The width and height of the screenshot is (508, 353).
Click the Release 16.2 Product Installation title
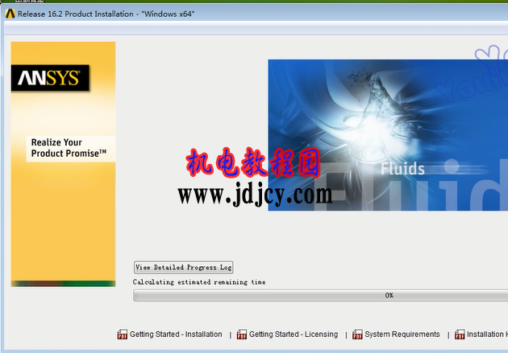point(106,14)
